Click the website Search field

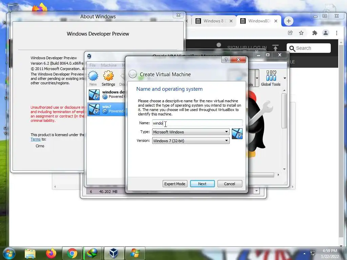[x=308, y=48]
